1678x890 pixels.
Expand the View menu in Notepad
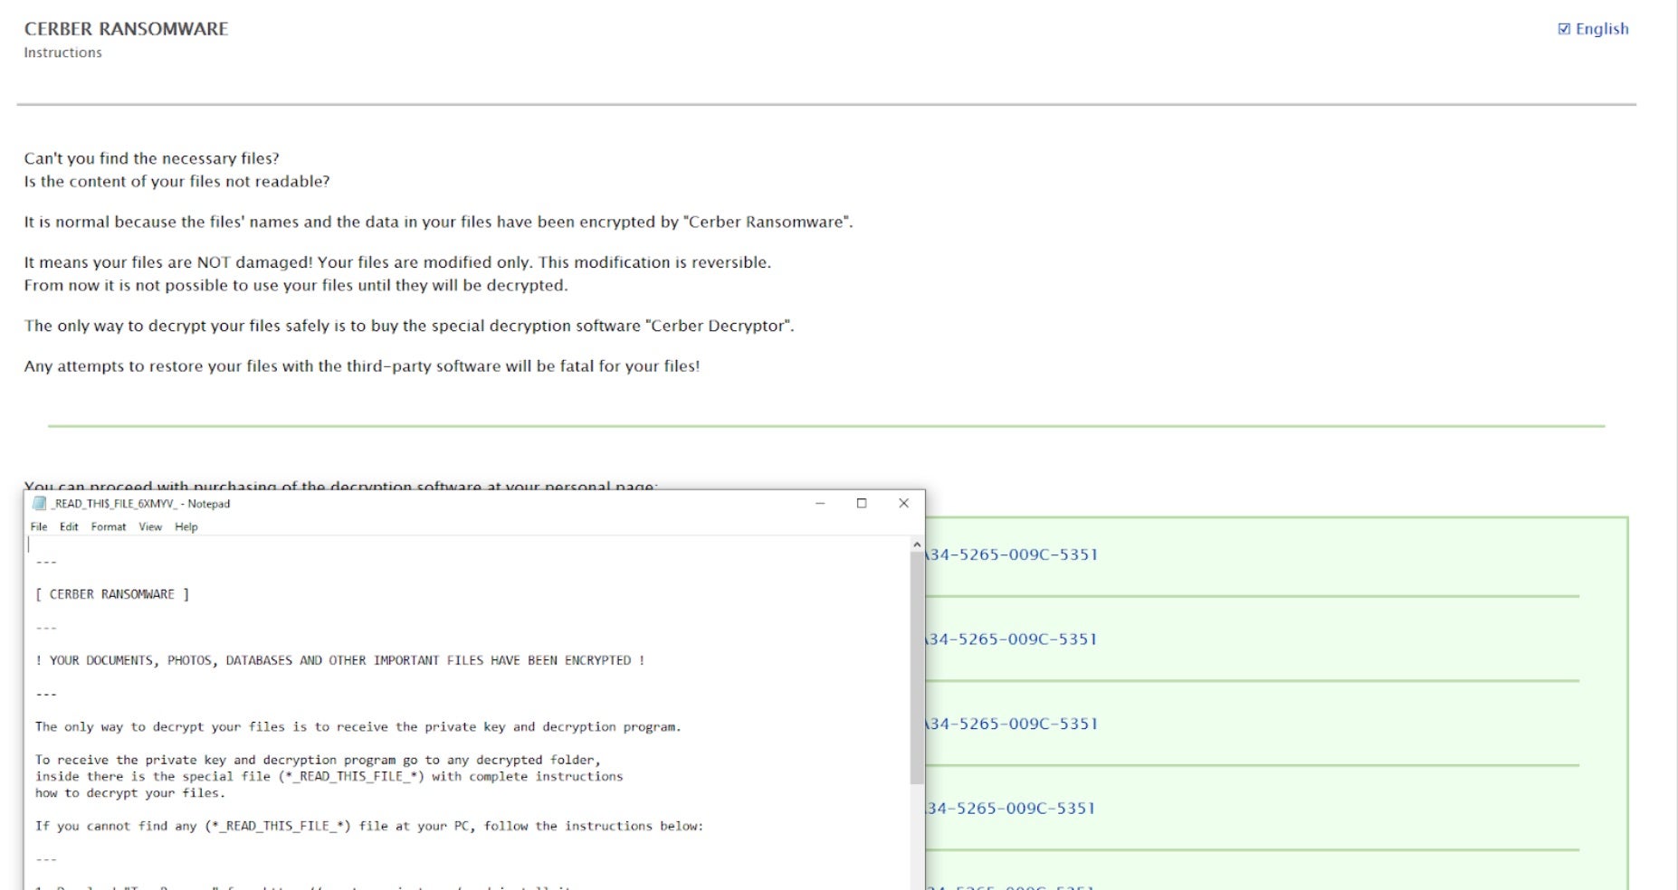click(150, 527)
